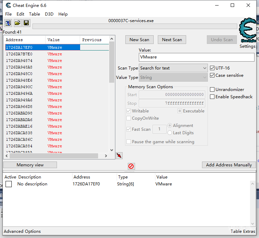
Task: Open Table Extras
Action: click(x=243, y=231)
